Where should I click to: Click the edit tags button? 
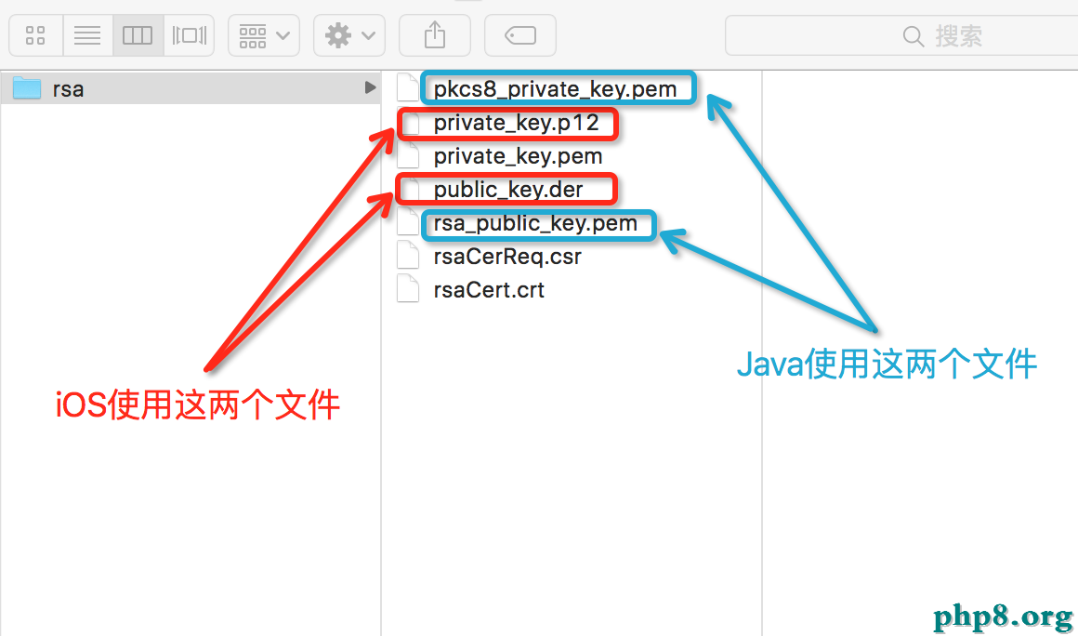pos(519,36)
